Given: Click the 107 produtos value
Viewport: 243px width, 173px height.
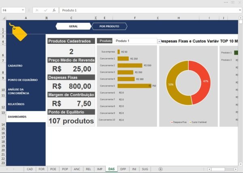Looking at the screenshot, I should coord(71,121).
